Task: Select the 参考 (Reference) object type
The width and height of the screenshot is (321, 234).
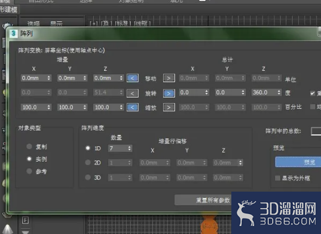Action: 29,171
